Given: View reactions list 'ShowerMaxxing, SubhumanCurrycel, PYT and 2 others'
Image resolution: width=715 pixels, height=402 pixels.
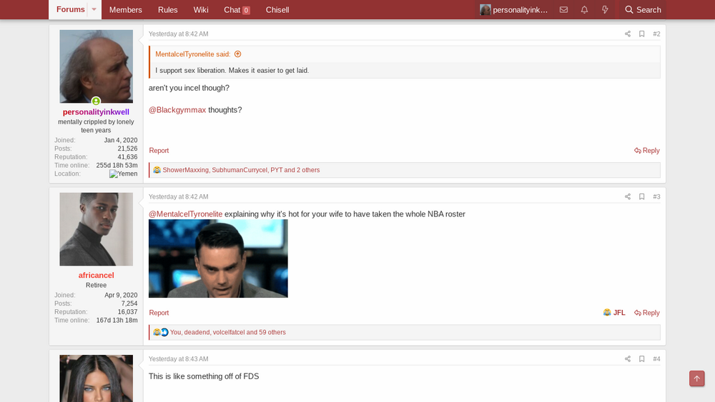Looking at the screenshot, I should pos(241,170).
